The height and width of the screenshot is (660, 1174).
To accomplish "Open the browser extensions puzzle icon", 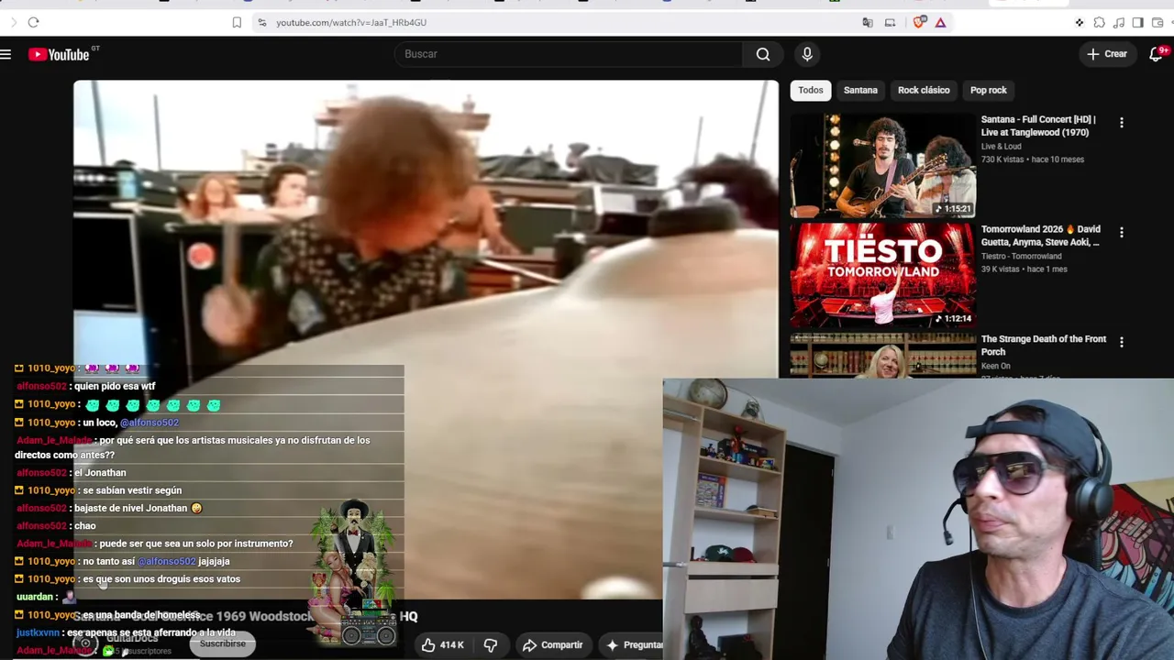I will pyautogui.click(x=1099, y=22).
